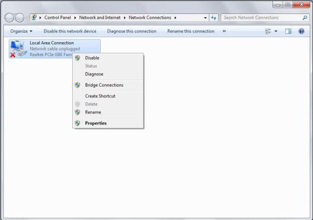Open Help via the question mark icon

[301, 31]
